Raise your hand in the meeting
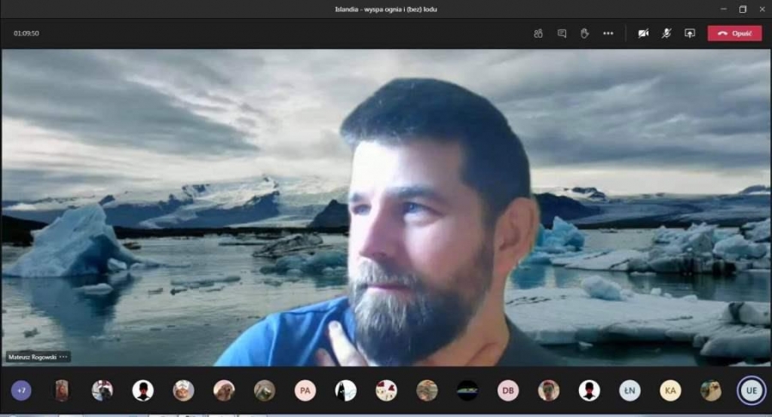This screenshot has width=772, height=417. coord(585,33)
